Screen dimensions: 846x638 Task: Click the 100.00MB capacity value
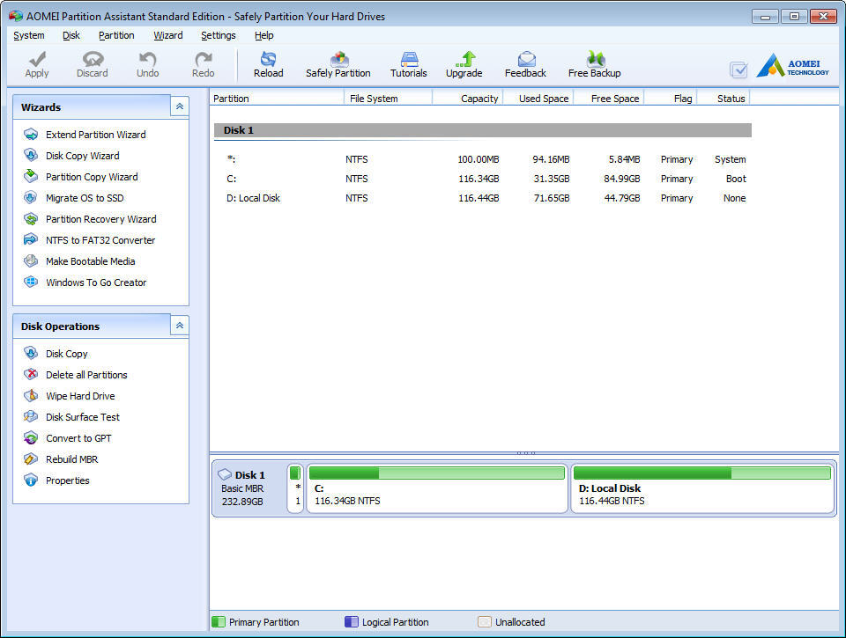478,159
